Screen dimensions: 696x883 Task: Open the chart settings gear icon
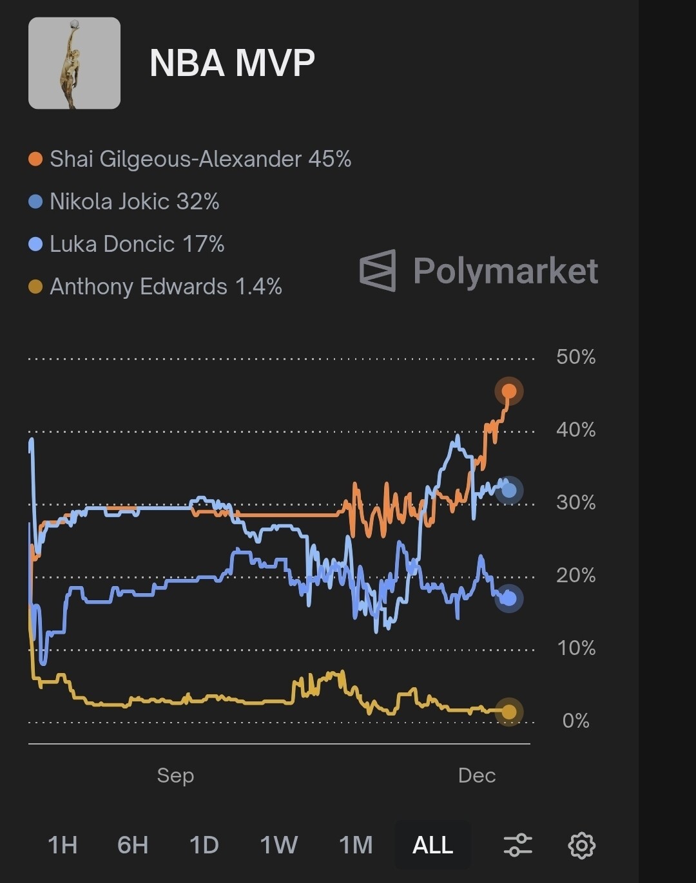(581, 845)
